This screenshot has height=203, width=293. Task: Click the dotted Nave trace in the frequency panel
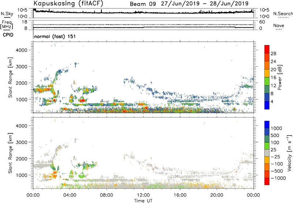point(143,25)
